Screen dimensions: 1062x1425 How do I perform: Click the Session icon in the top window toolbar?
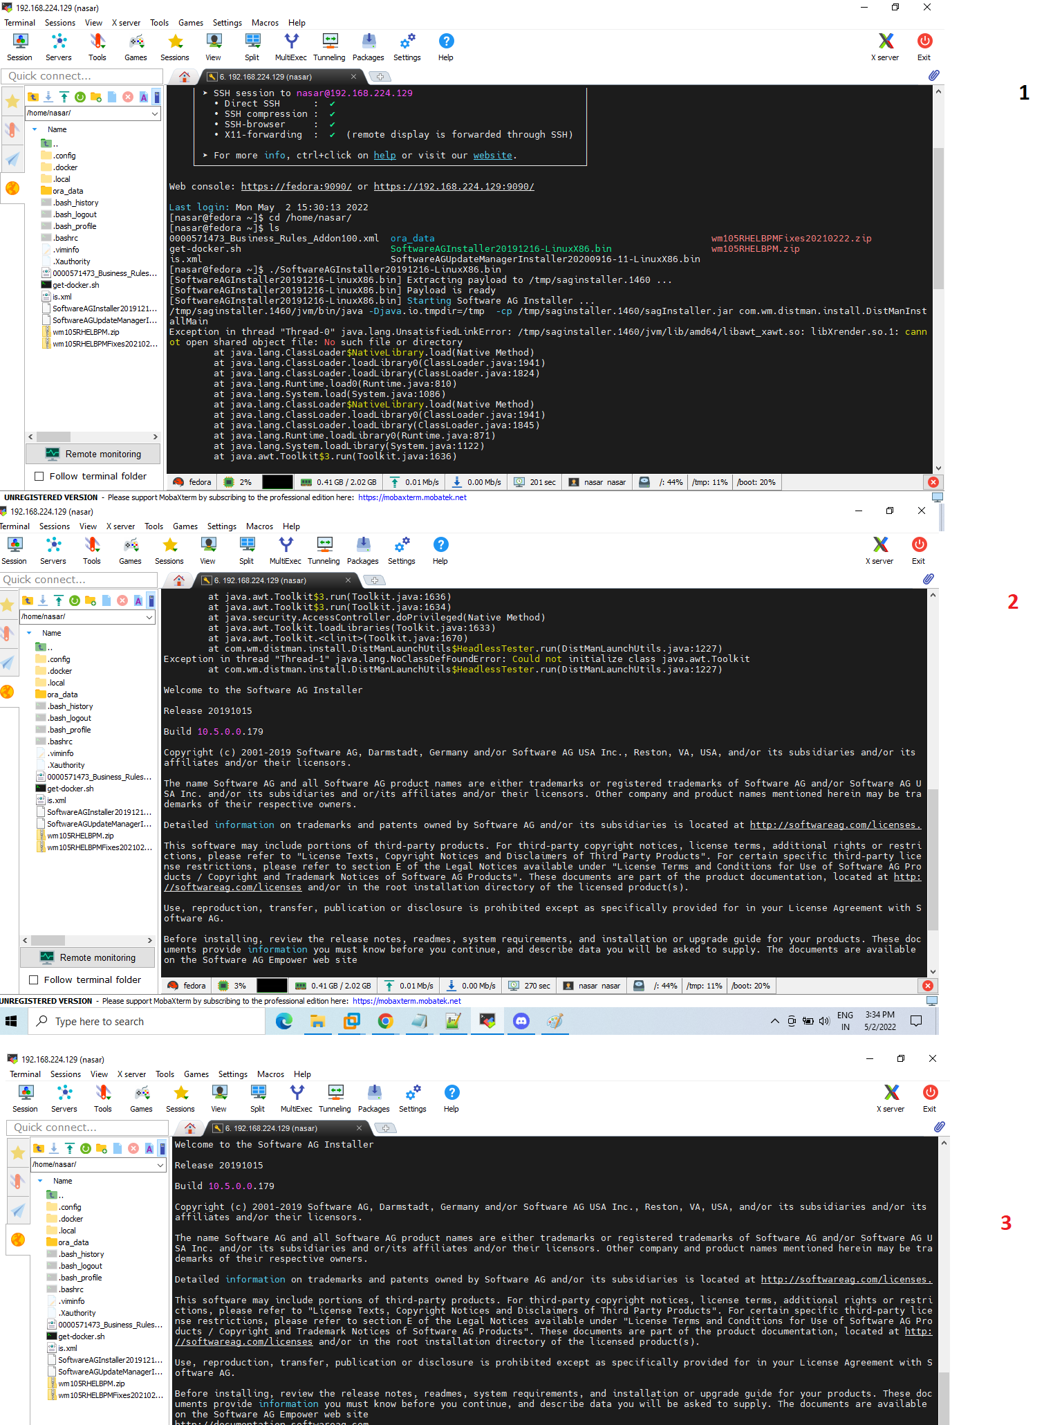pos(19,47)
